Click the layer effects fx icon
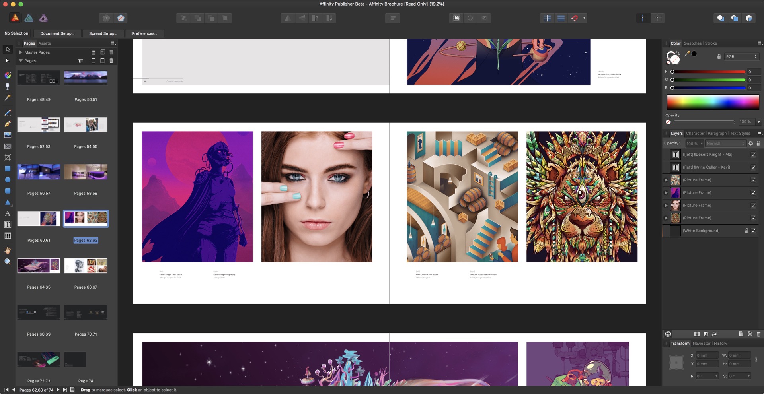This screenshot has height=394, width=764. tap(714, 334)
